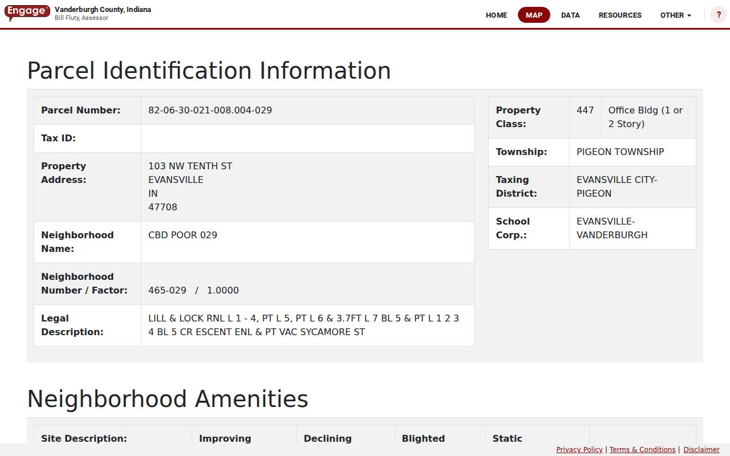The image size is (730, 456).
Task: Click the Office Bldg (1 or 2 Story) value
Action: tap(646, 117)
